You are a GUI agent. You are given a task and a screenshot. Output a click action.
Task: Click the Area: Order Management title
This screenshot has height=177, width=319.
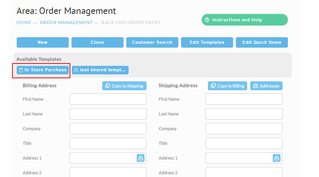click(x=66, y=11)
